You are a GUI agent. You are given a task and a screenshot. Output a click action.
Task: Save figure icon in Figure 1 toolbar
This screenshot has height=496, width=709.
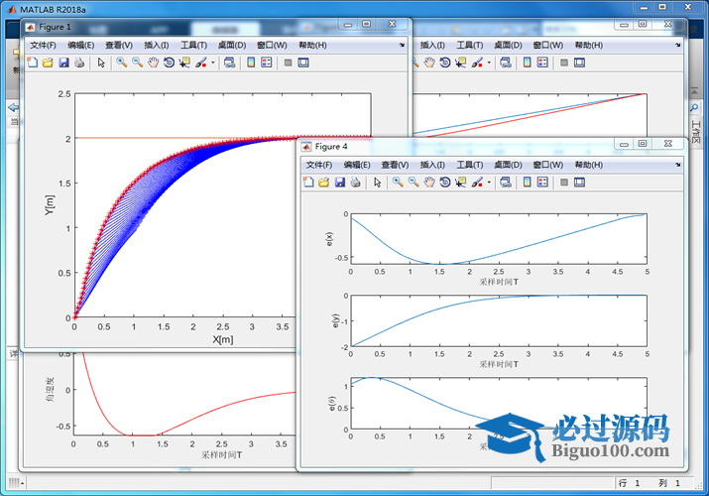coord(63,62)
